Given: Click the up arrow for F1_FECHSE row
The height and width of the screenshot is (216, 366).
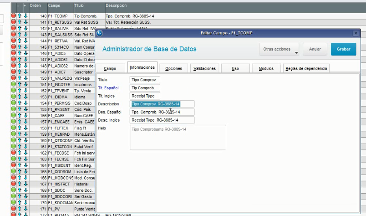Looking at the screenshot, I should [20, 159].
